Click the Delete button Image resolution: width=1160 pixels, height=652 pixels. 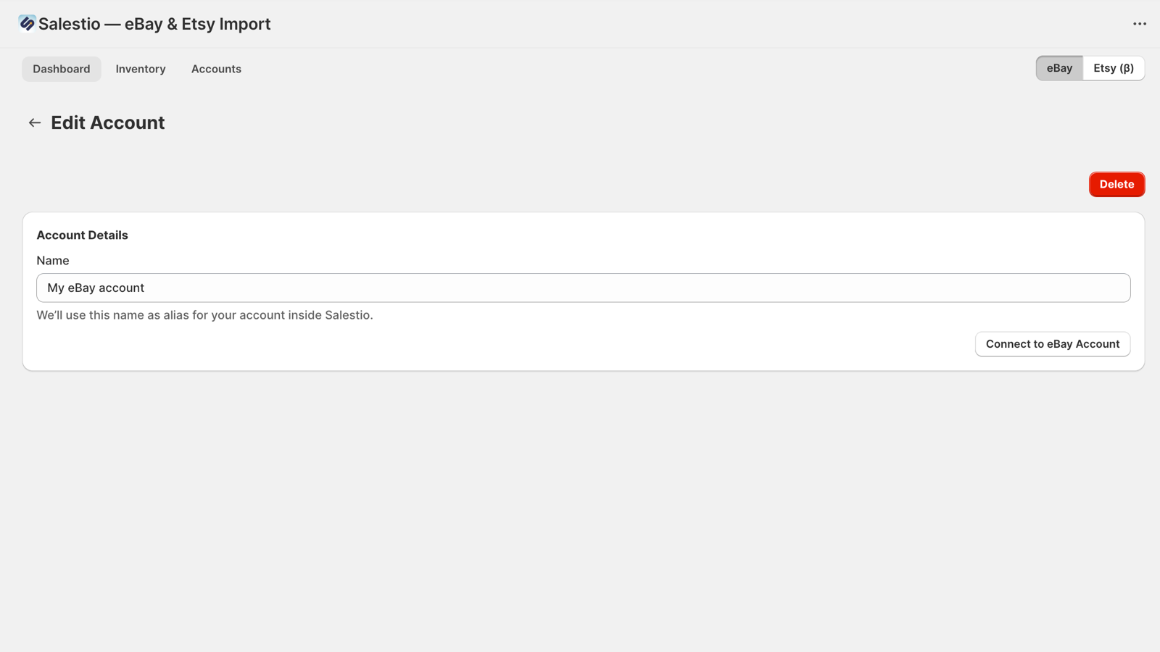pyautogui.click(x=1116, y=184)
